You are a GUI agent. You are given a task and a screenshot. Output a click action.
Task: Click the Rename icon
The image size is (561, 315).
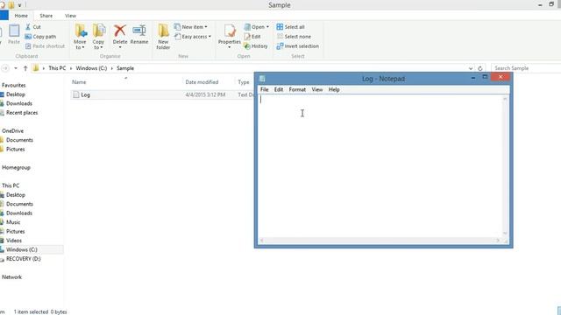(x=138, y=31)
